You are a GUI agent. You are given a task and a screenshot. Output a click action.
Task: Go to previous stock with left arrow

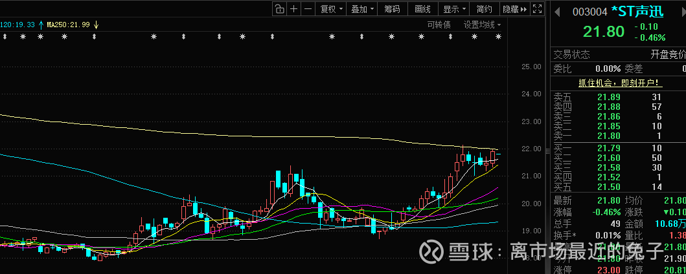coord(556,10)
